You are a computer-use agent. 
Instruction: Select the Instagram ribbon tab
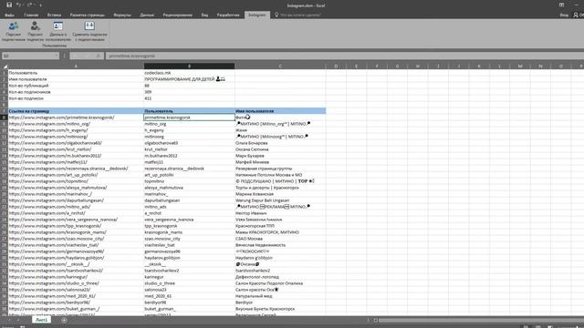pyautogui.click(x=257, y=15)
